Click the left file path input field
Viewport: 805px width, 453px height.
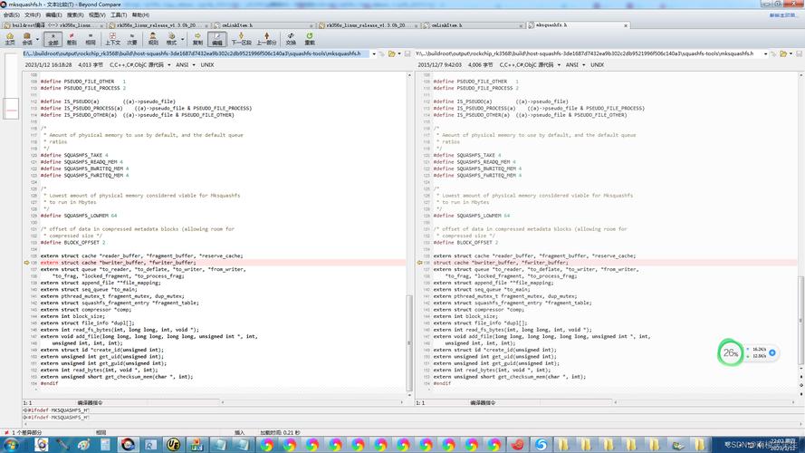(195, 53)
